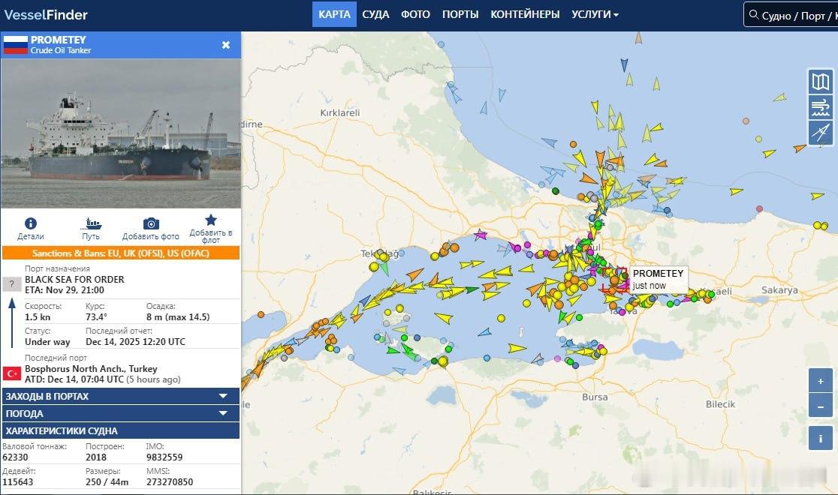838x495 pixels.
Task: Click the Bosphorus North Anch., Turkey port link
Action: pos(91,368)
